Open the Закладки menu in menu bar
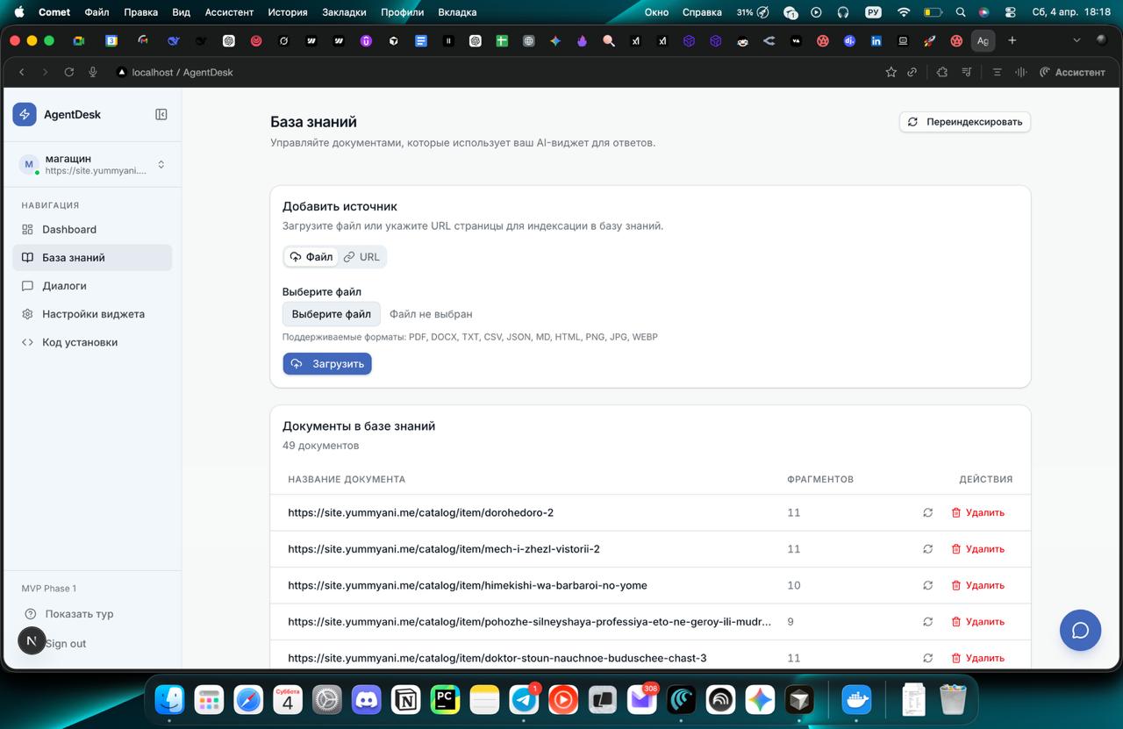Viewport: 1123px width, 729px height. tap(344, 12)
